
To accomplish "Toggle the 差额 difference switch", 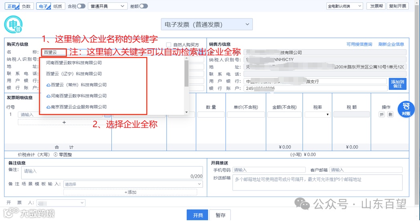I will [143, 6].
